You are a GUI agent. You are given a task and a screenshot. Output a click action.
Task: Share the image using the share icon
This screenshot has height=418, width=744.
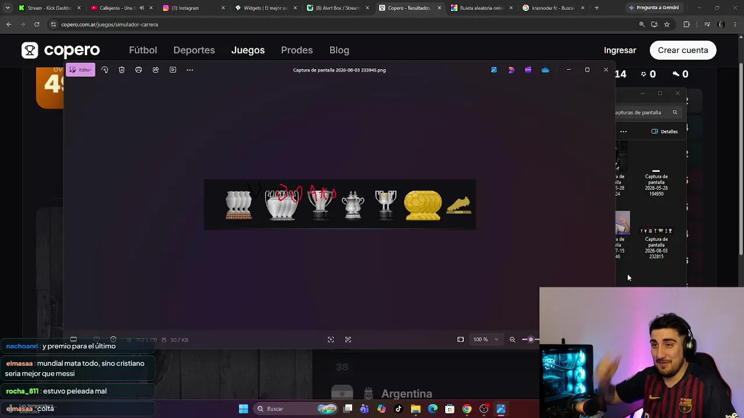point(156,70)
